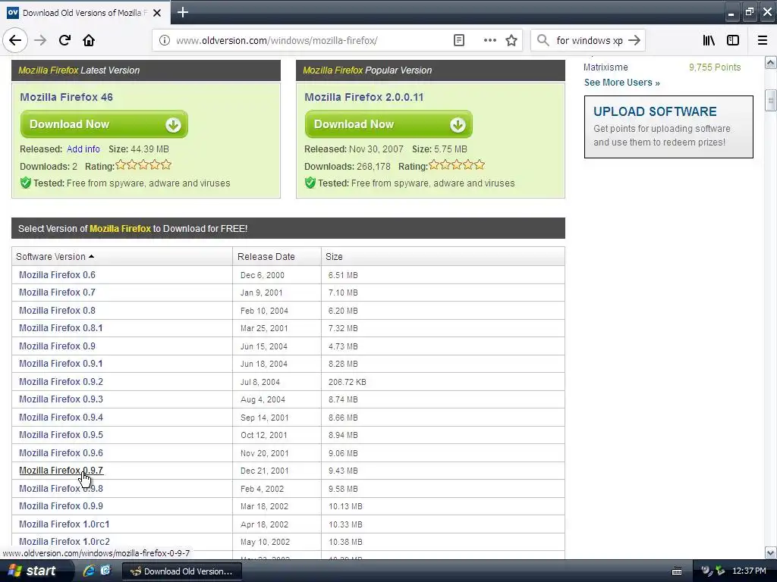777x582 pixels.
Task: Open Mozilla Firefox 0.9.2 link
Action: coord(61,382)
